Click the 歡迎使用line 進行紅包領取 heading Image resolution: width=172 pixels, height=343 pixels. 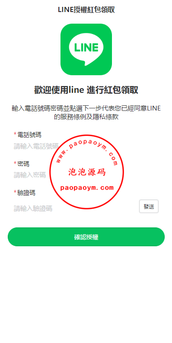(x=86, y=90)
